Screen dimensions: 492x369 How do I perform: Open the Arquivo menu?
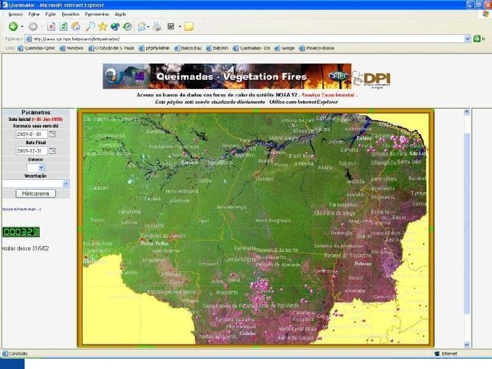click(x=15, y=14)
